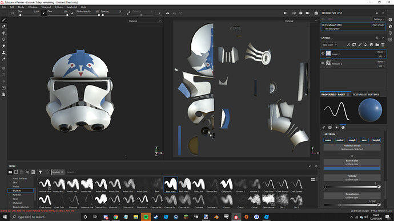Open Texture Set List Settings dropdown
394x221 pixels.
[x=379, y=19]
